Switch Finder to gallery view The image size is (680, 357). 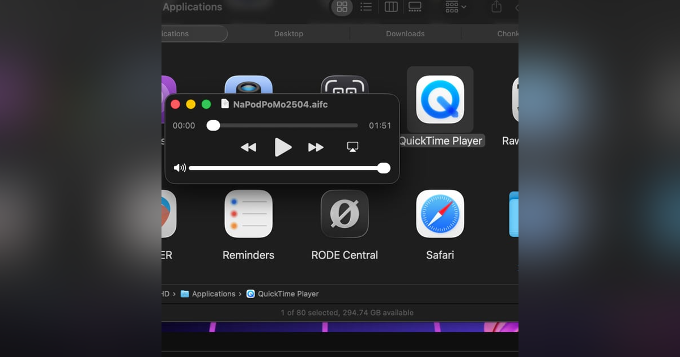(415, 7)
